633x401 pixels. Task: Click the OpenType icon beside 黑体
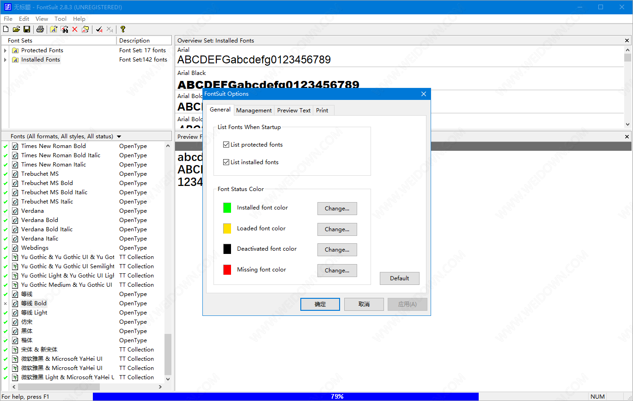coord(15,331)
